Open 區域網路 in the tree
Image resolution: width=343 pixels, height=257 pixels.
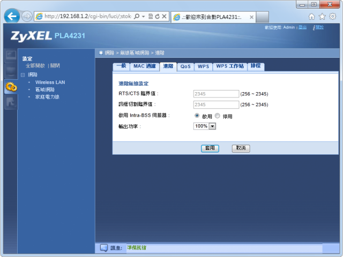pos(45,89)
